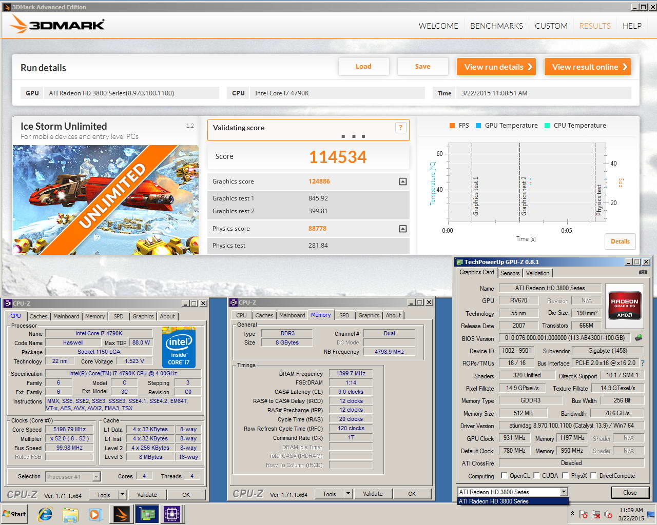Select ATI Radeon HD 3800 Series list entry
657x525 pixels.
point(513,501)
